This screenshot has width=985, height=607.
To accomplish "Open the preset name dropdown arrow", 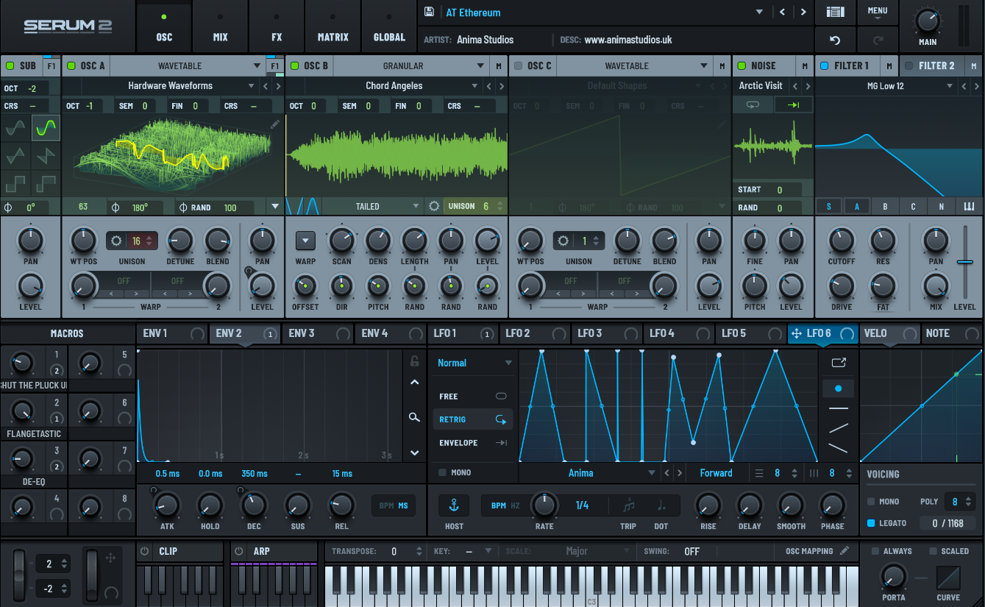I will pyautogui.click(x=760, y=13).
